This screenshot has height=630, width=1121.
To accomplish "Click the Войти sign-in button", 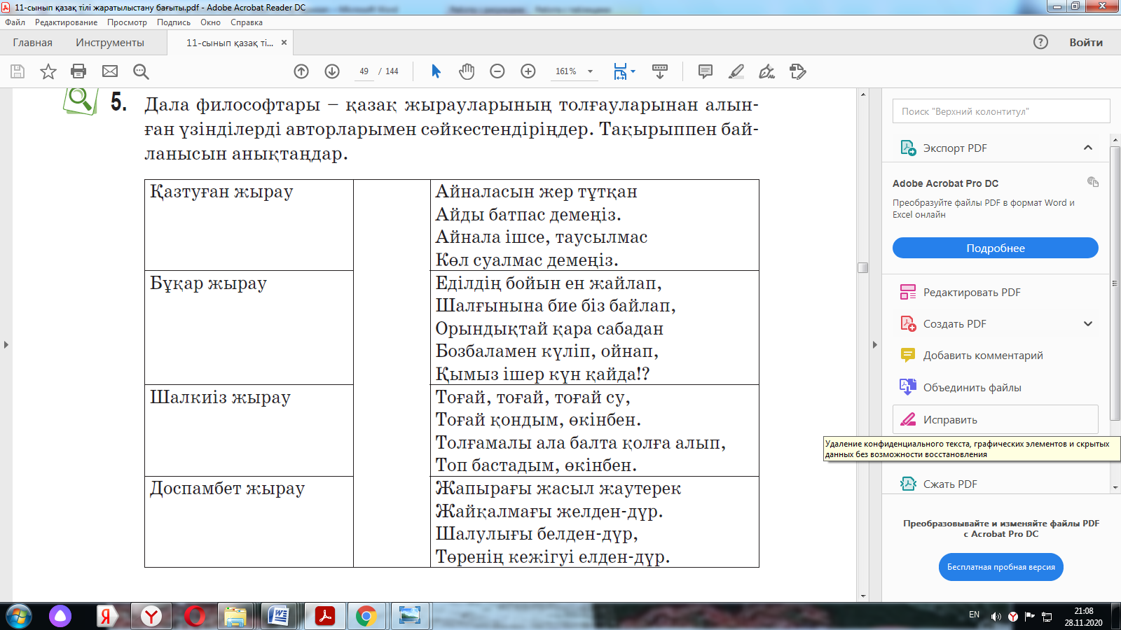I will click(x=1086, y=43).
